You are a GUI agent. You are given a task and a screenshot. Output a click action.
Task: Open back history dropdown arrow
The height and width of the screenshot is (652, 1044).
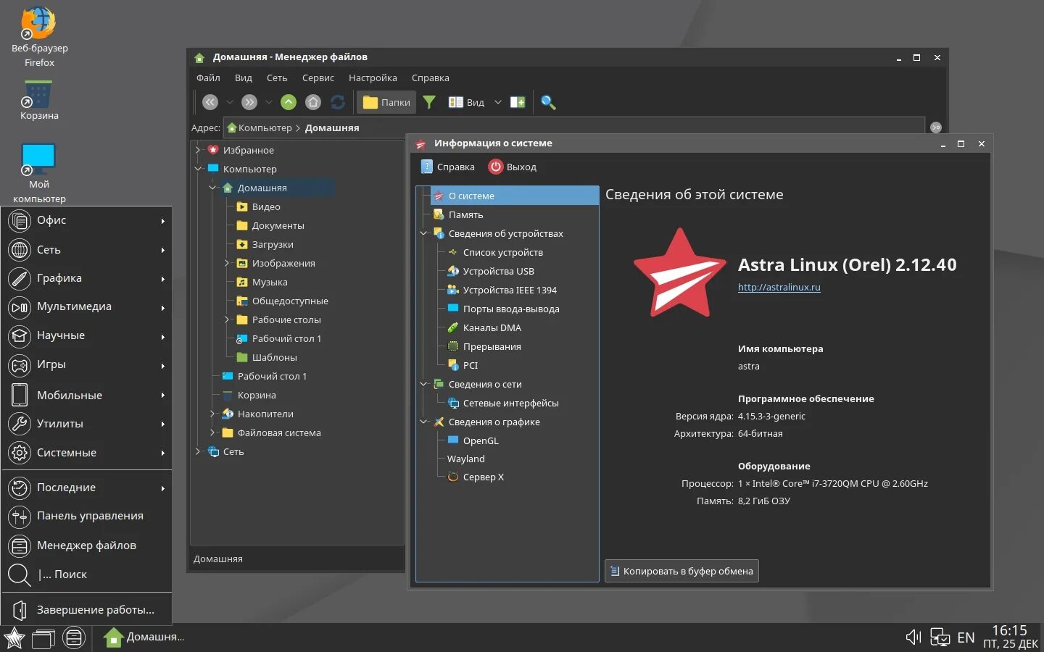[230, 102]
